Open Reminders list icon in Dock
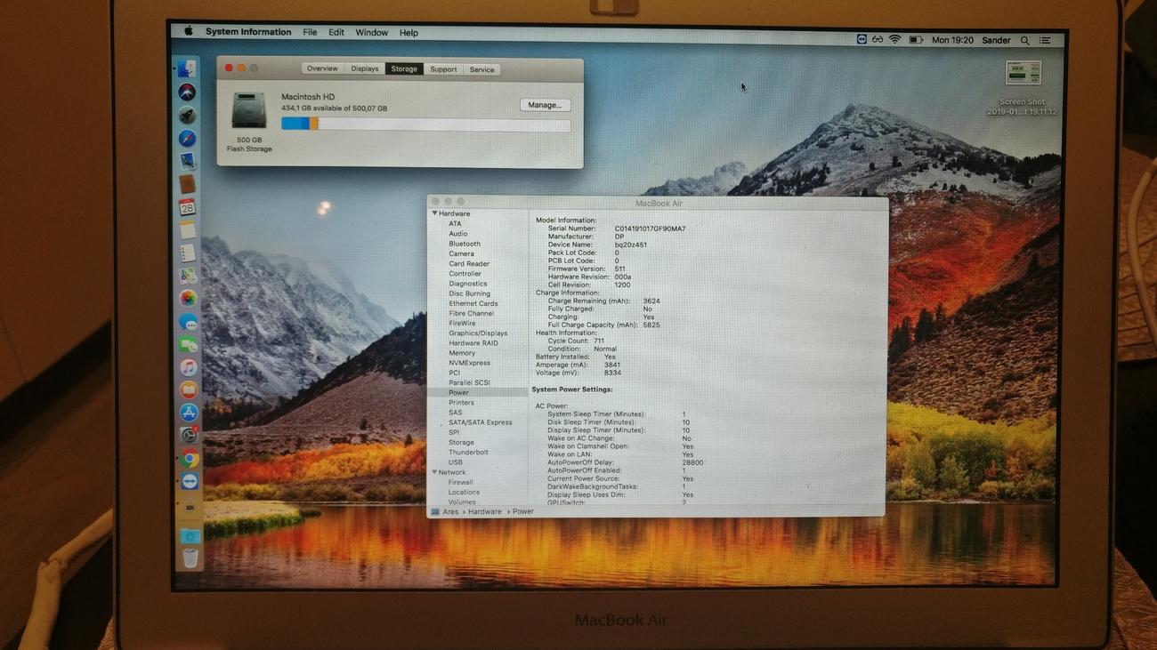Image resolution: width=1157 pixels, height=650 pixels. pos(187,253)
